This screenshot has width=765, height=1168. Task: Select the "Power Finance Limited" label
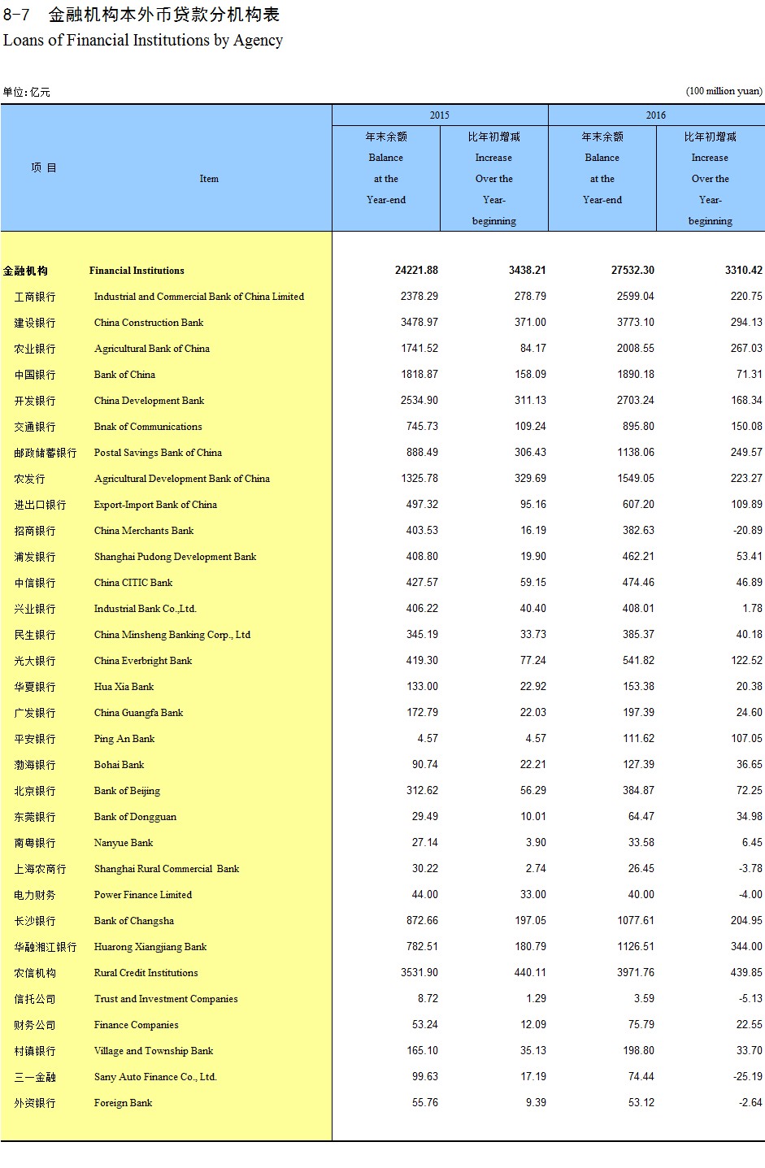point(143,895)
